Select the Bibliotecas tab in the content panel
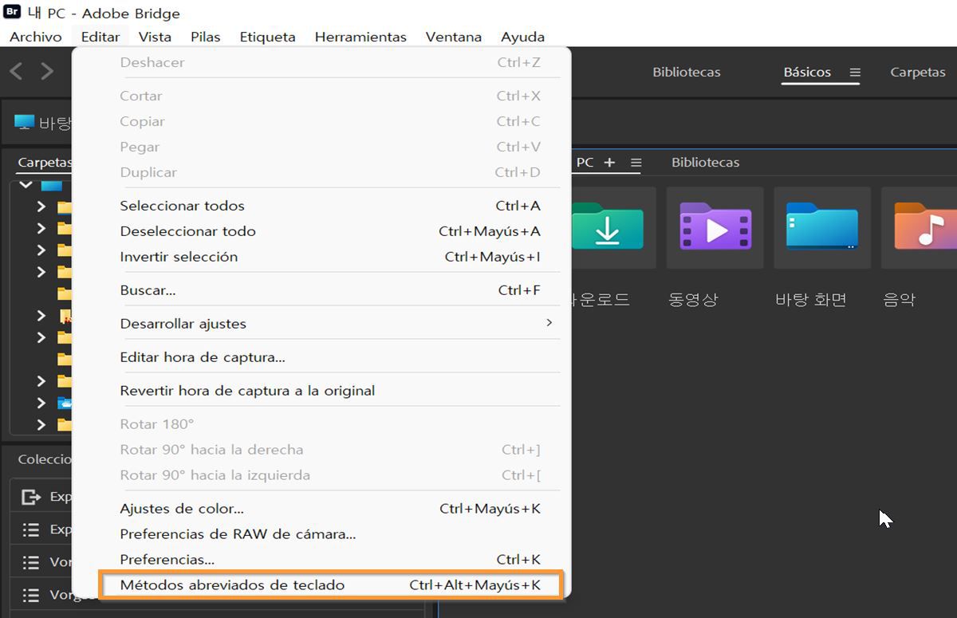This screenshot has width=957, height=618. click(705, 163)
